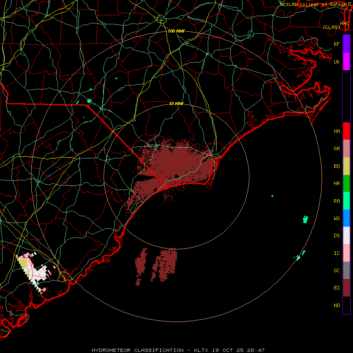Image resolution: width=353 pixels, height=353 pixels.
Task: Click the 50 NMI range ring label
Action: click(x=176, y=104)
